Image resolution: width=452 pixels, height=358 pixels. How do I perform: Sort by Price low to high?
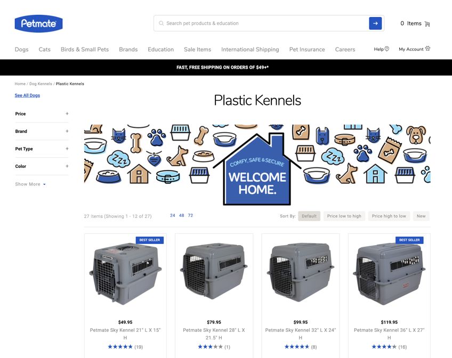344,216
